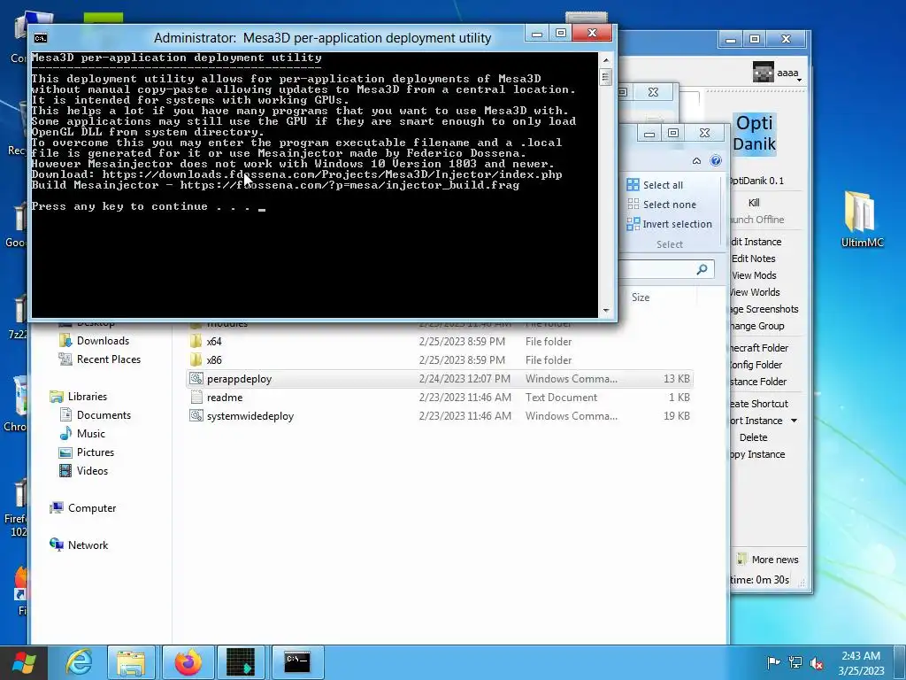Click Select none in ribbon
Viewport: 906px width, 680px height.
click(x=662, y=205)
